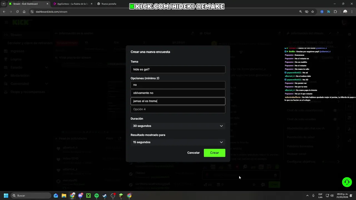
Task: Open Discord from the taskbar
Action: tap(80, 196)
